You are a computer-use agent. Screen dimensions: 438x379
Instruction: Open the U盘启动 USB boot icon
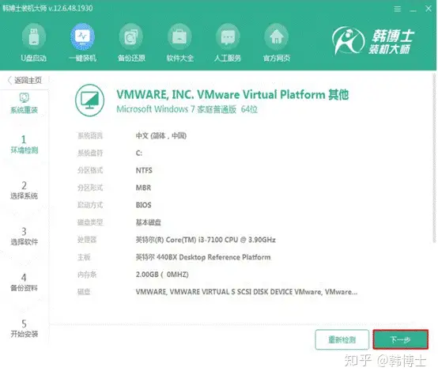(34, 37)
